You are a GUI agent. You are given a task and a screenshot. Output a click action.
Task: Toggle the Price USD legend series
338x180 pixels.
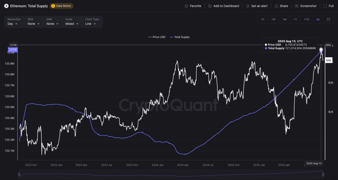(157, 37)
